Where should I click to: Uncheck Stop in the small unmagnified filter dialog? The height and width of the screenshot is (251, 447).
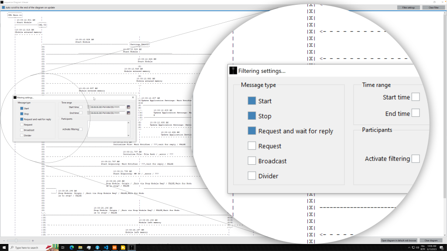(x=22, y=114)
